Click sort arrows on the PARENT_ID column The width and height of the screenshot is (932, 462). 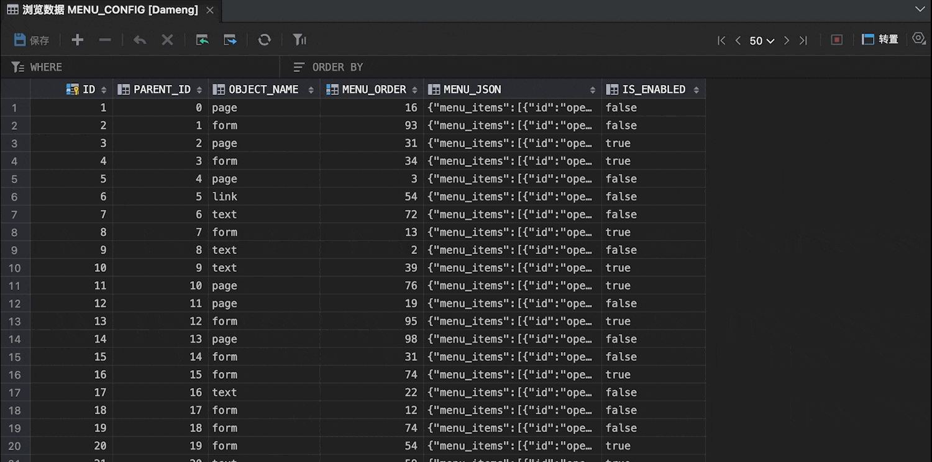[199, 90]
